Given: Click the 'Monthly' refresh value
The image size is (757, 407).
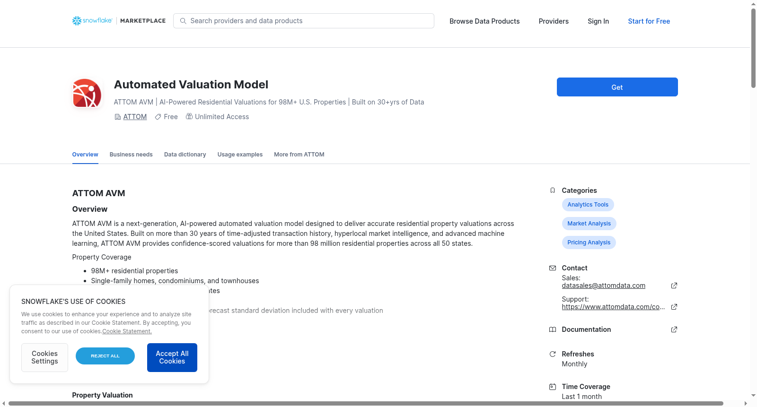Looking at the screenshot, I should pos(574,364).
